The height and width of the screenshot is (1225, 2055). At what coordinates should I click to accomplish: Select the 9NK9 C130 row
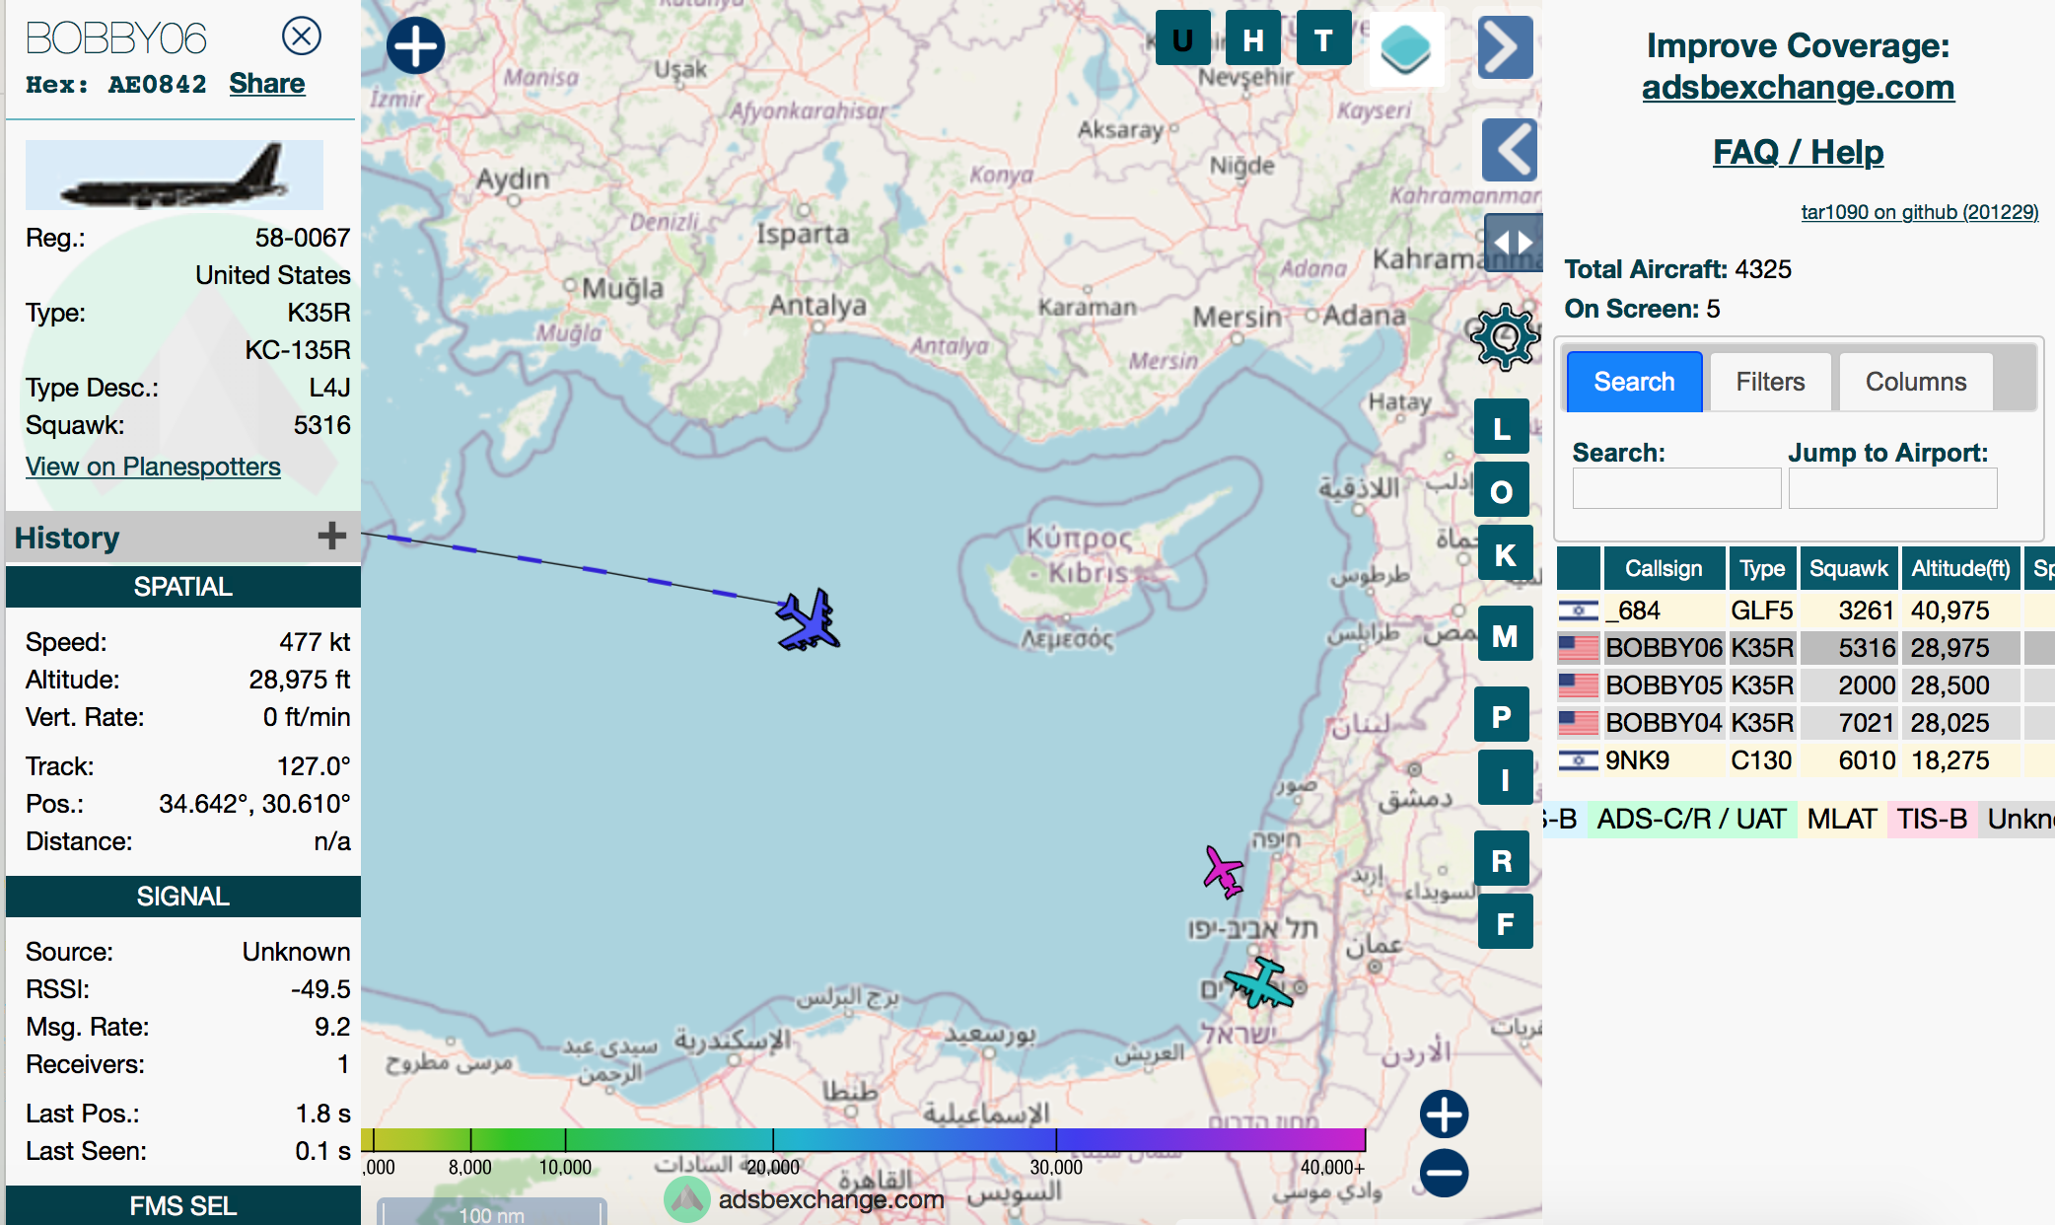point(1805,760)
